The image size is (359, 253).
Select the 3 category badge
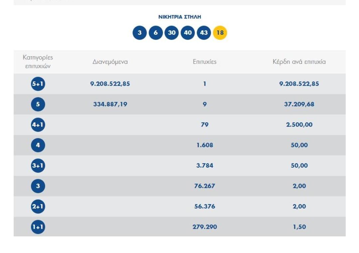pyautogui.click(x=38, y=186)
